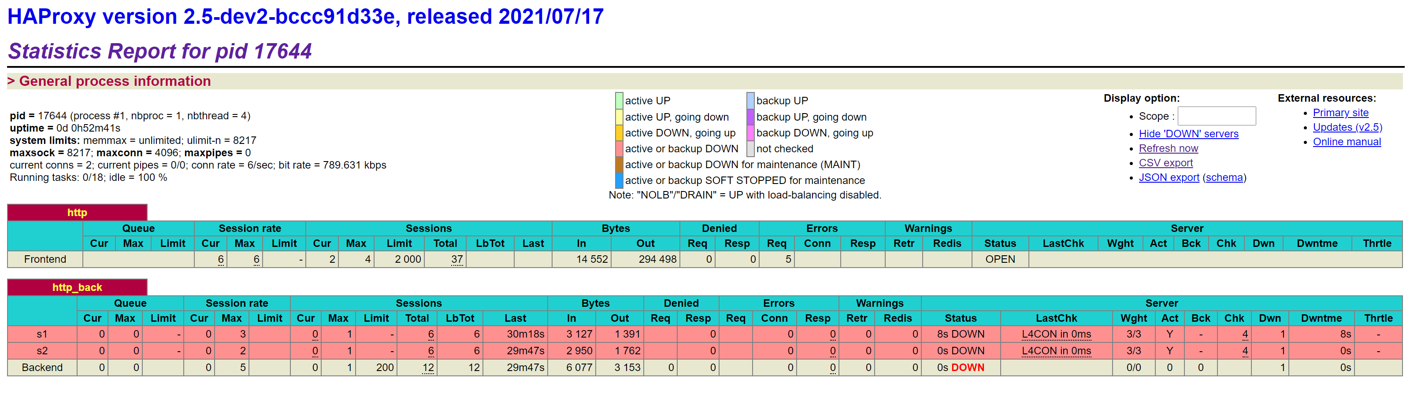Open the JSON export link
Screen dimensions: 1410x397
(x=1169, y=177)
